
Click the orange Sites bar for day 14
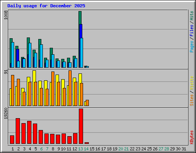(x=87, y=103)
